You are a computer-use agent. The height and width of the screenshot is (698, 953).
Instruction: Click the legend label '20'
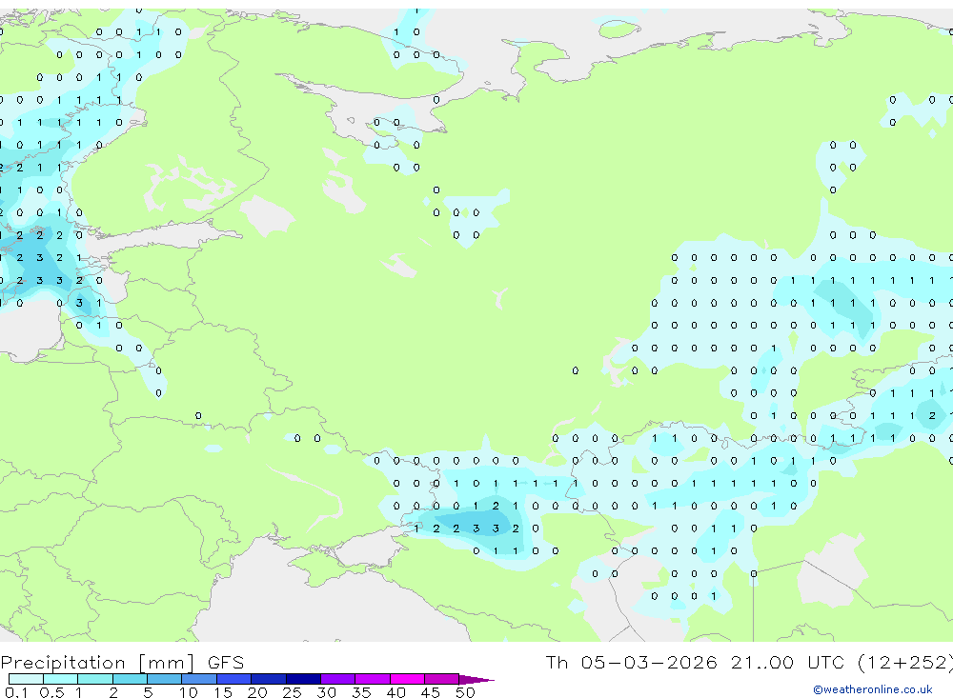tap(257, 692)
